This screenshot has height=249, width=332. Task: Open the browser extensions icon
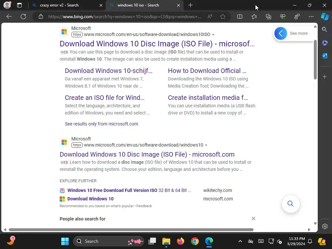297,17
